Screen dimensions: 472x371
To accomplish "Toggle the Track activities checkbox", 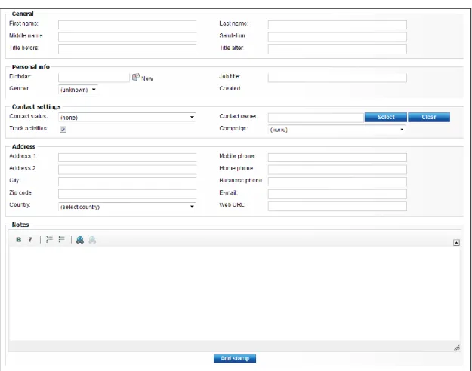I will (63, 129).
